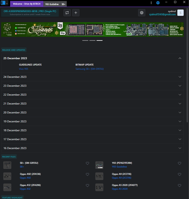The width and height of the screenshot is (189, 199).
Task: Click the BITMAP UPDATE heading
Action: pos(85,65)
